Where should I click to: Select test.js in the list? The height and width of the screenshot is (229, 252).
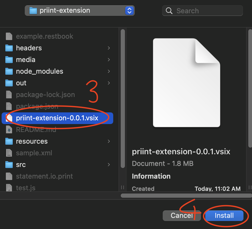tap(57, 188)
